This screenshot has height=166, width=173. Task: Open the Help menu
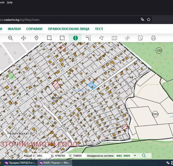pos(10,2)
